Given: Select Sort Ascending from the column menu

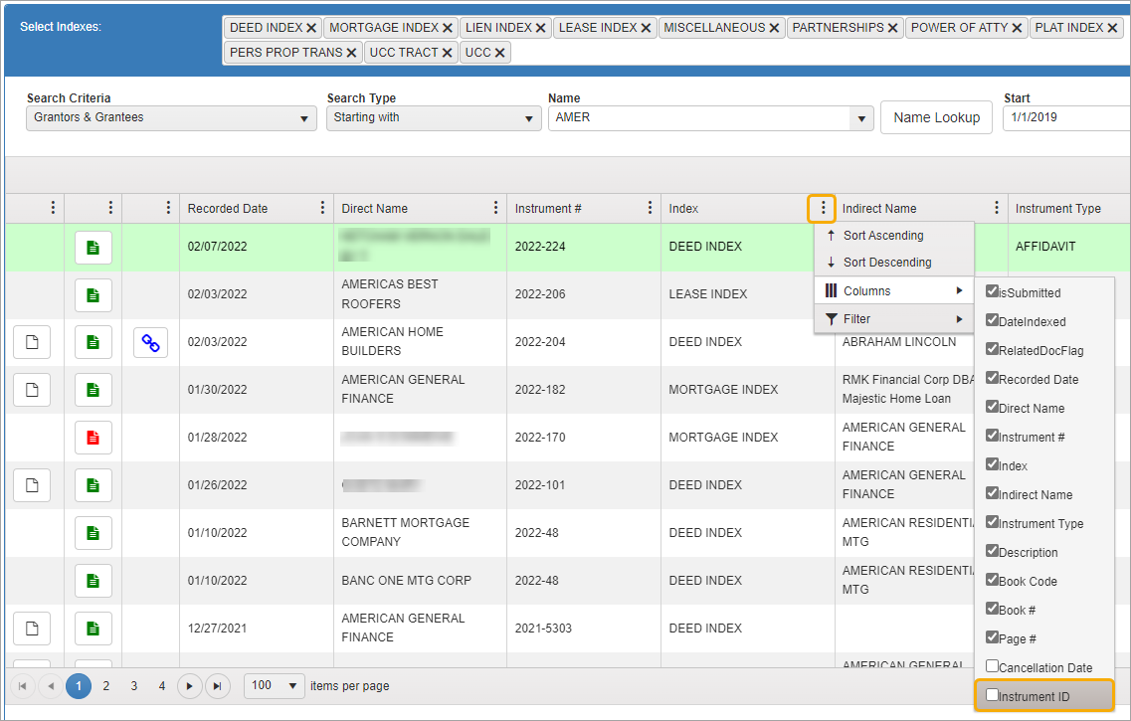Looking at the screenshot, I should click(x=883, y=236).
